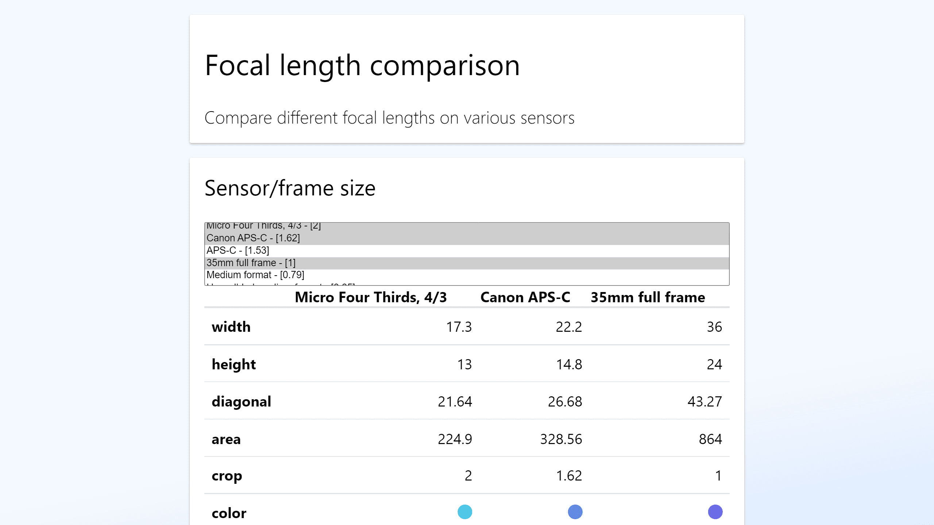Click the 864 area value cell
Viewport: 934px width, 525px height.
point(710,439)
